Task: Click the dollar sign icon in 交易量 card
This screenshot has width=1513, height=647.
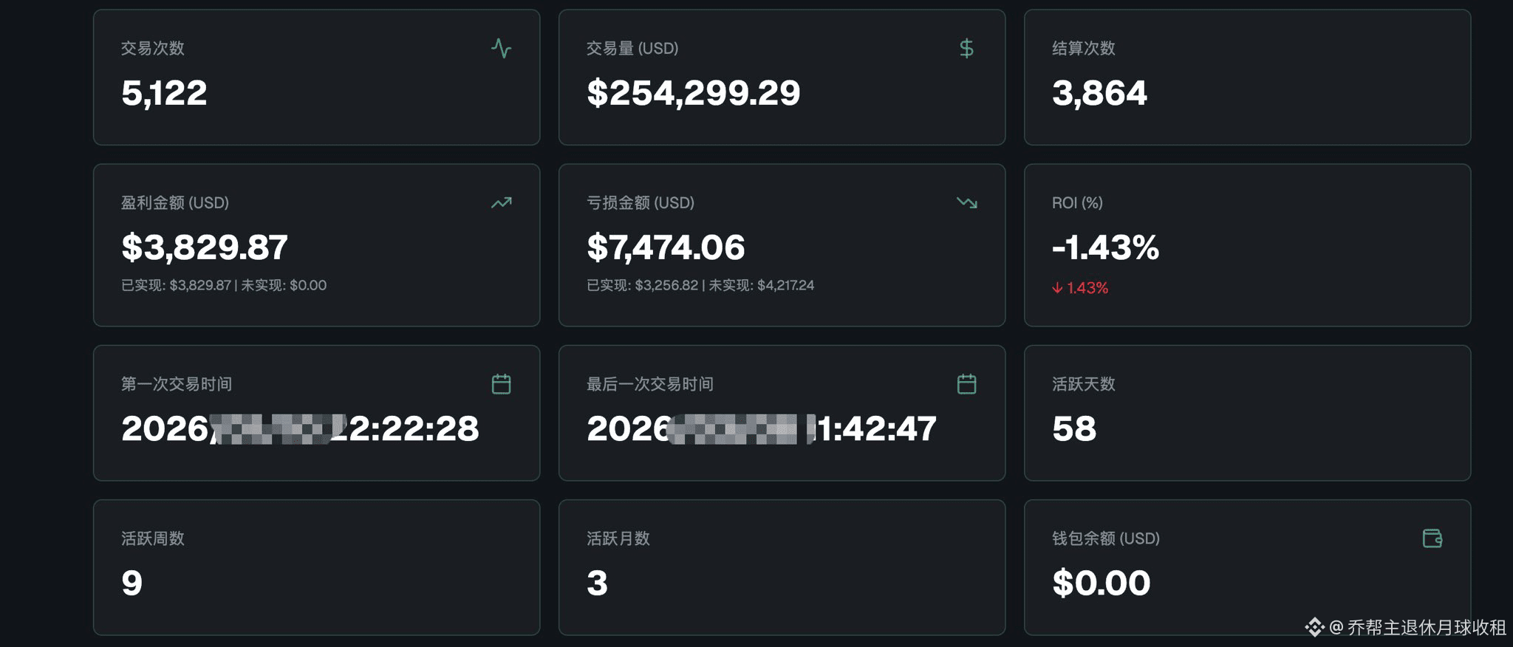Action: (966, 49)
